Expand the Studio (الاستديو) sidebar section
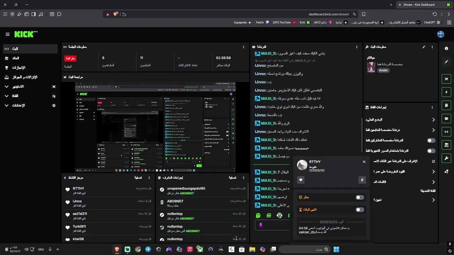This screenshot has width=454, height=255. click(30, 86)
